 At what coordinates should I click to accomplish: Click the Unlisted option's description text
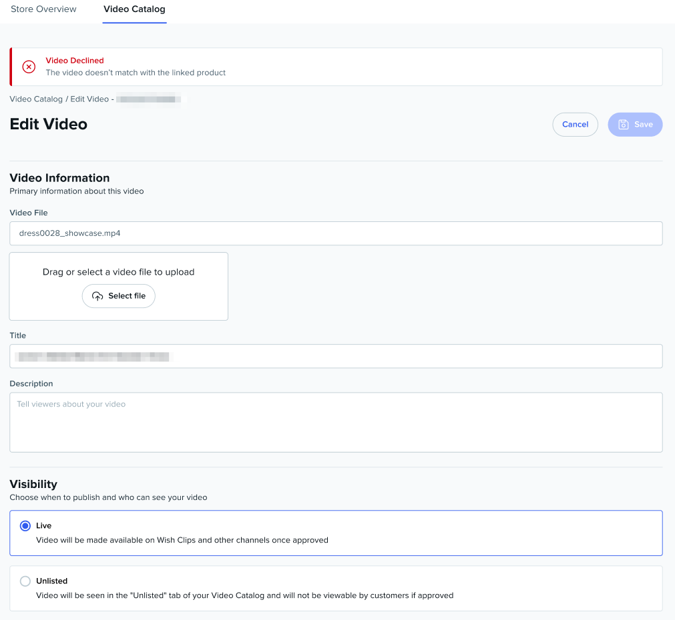[x=244, y=595]
